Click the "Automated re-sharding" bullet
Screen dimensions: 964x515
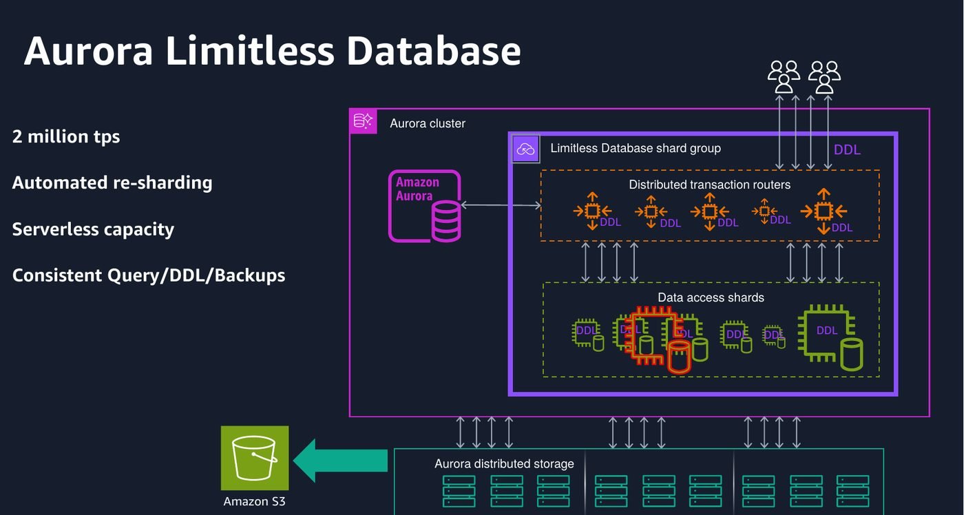[x=112, y=182]
